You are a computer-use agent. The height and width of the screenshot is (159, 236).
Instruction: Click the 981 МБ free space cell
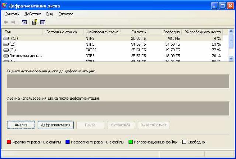pyautogui.click(x=174, y=39)
